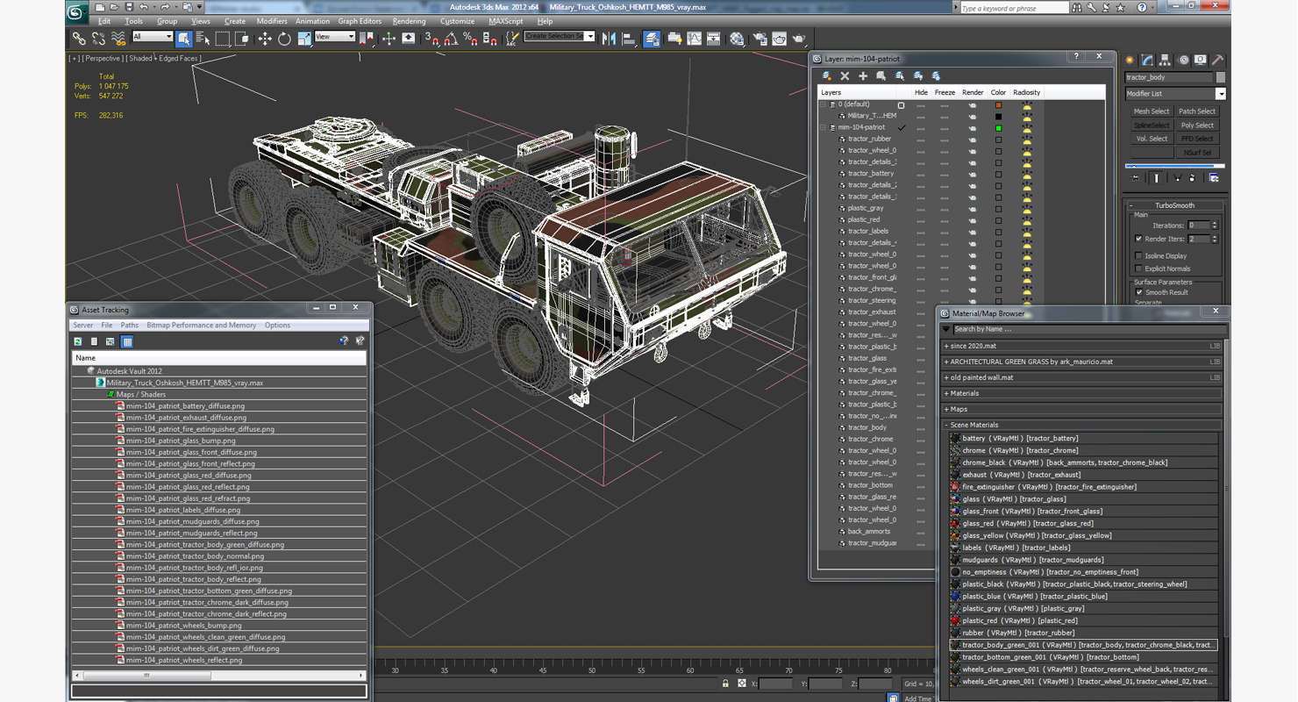Open the Utilities command panel tab
Viewport: 1298px width, 702px height.
tap(1217, 60)
